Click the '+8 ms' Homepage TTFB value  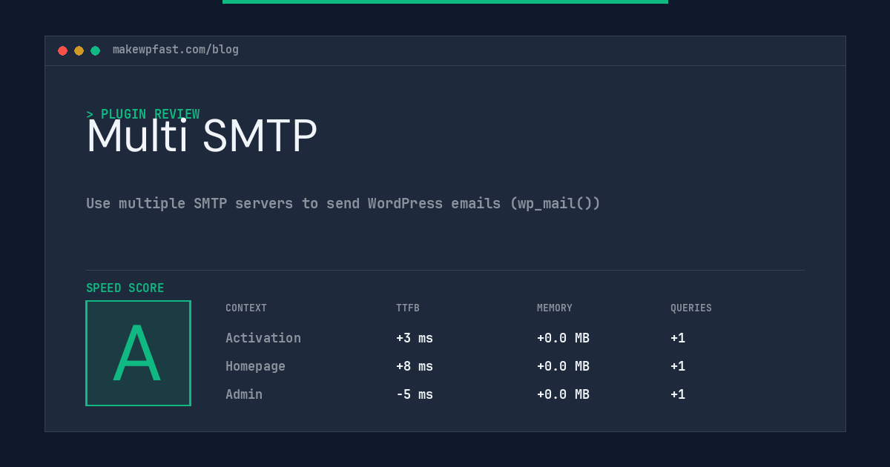415,366
